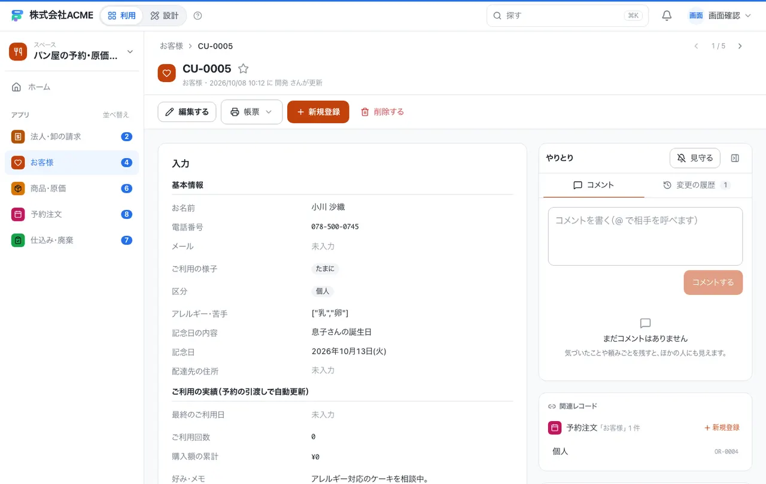Click the お客様 heart icon in the sidebar

18,162
